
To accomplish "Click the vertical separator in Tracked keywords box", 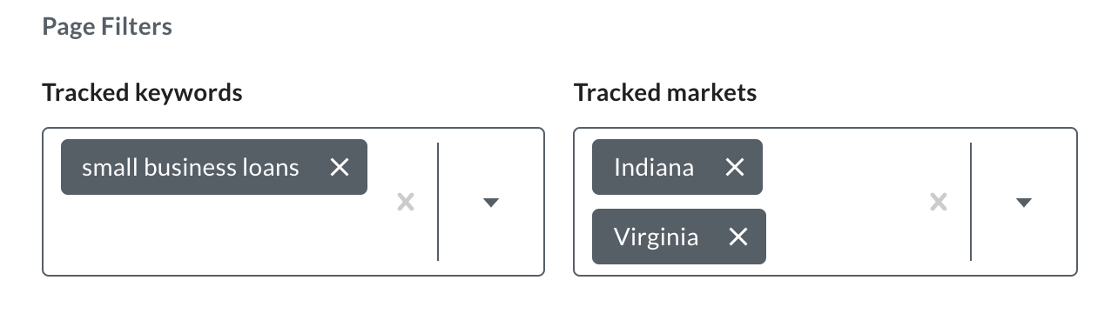I will click(x=438, y=202).
